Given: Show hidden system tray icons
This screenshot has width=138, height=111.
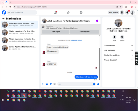Looking at the screenshot, I should coord(120,100).
